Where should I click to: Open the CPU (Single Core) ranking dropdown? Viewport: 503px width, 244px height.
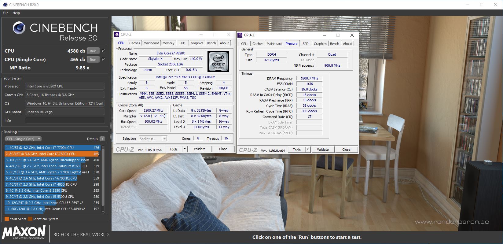[x=23, y=139]
